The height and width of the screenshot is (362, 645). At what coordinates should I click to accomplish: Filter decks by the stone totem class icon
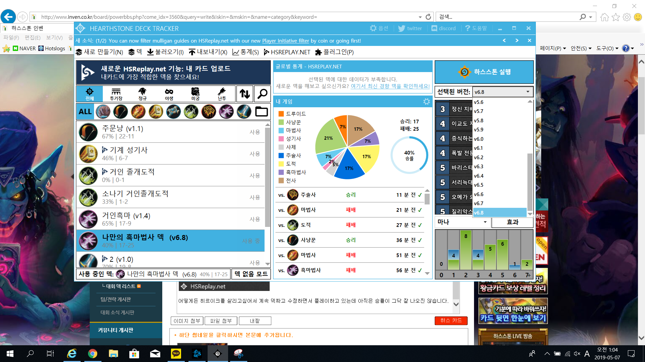[x=173, y=112]
